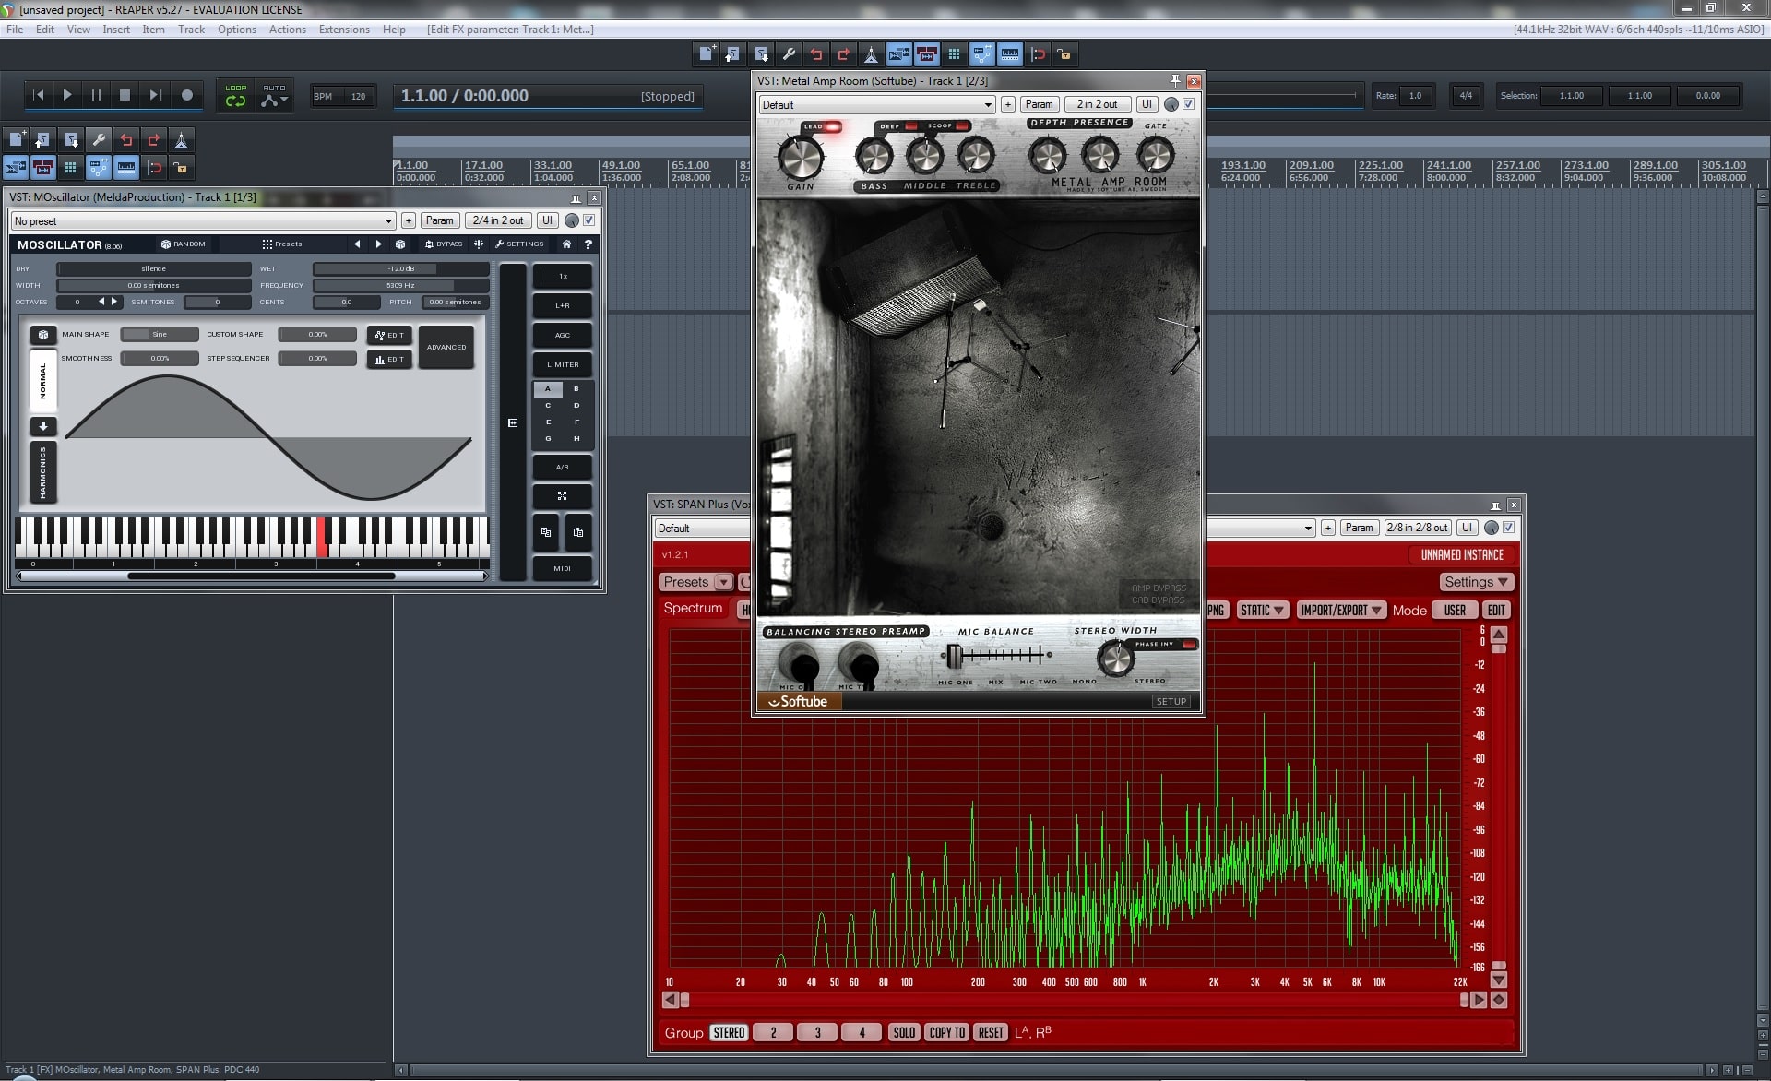1771x1081 pixels.
Task: Click the metronome icon in the toolbar
Action: 870,54
